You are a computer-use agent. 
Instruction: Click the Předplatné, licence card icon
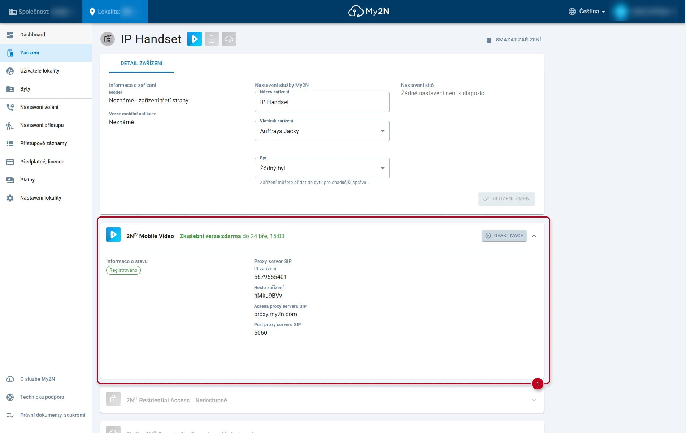click(x=10, y=162)
